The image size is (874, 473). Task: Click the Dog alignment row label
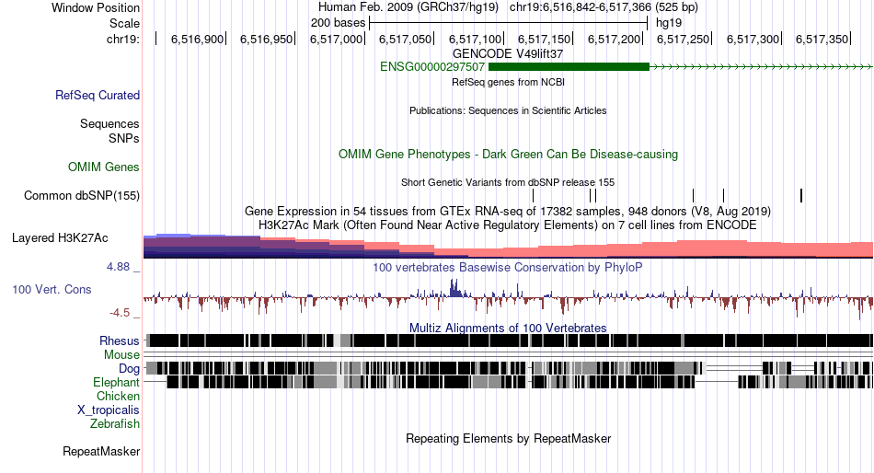(x=129, y=369)
